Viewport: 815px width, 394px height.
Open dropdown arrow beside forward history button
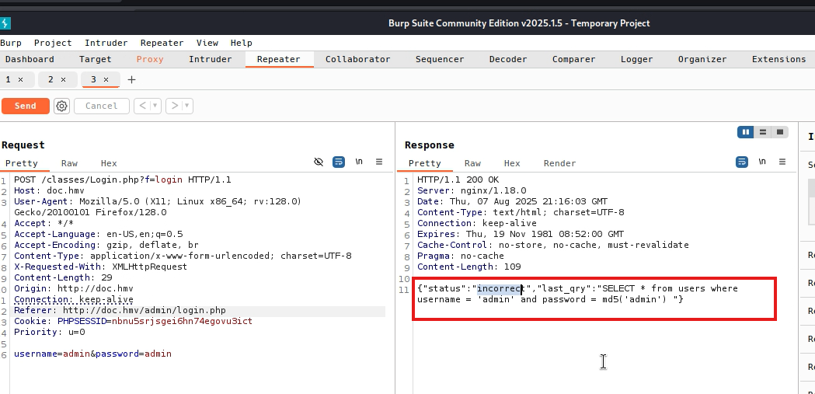(187, 106)
